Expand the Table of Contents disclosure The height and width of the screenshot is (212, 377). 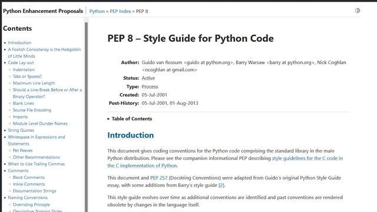(130, 119)
